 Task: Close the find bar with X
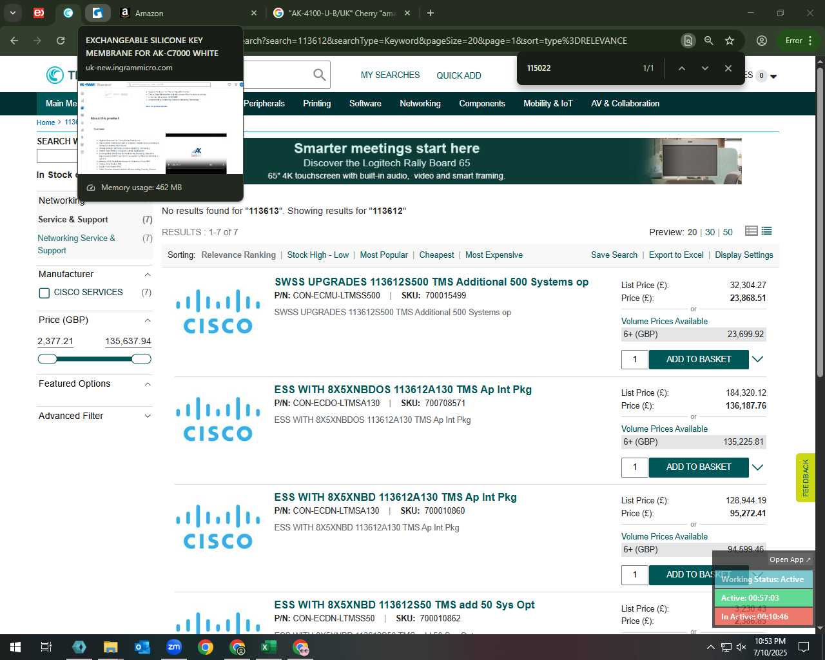(728, 68)
